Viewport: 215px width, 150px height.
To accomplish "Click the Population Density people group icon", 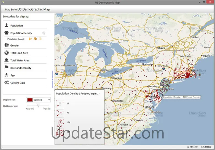I will point(6,33).
